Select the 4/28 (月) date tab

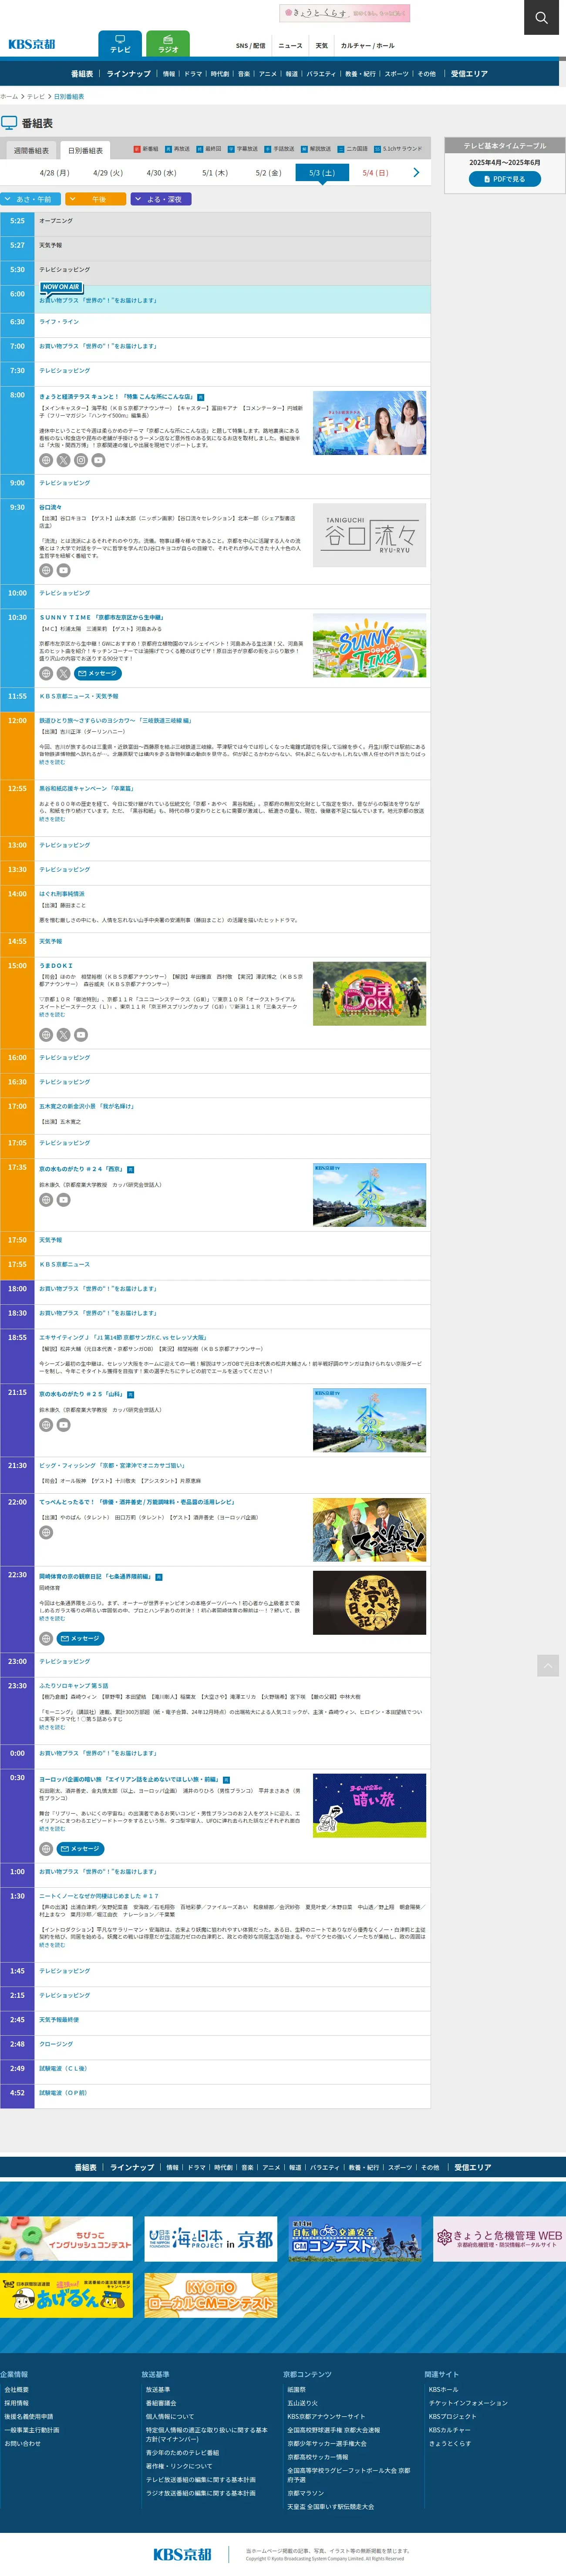point(54,172)
